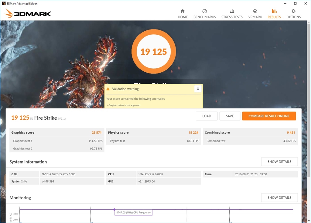Open the Stress Tests chart icon

pos(232,11)
